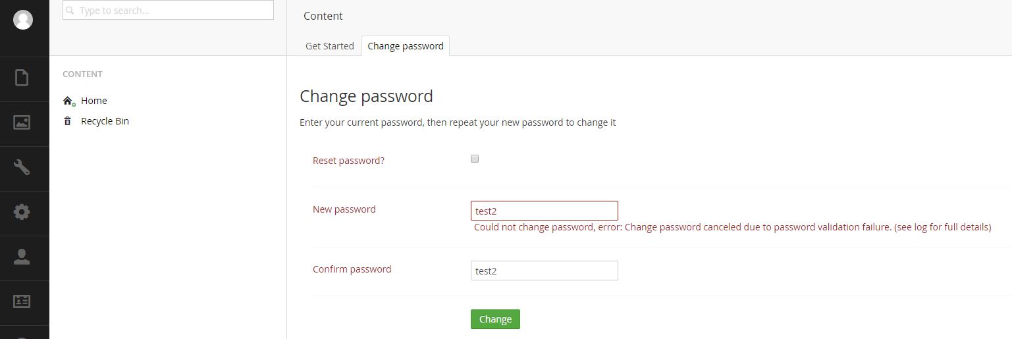Click into the Type to search box
Screen dimensions: 1012x339
pyautogui.click(x=168, y=11)
